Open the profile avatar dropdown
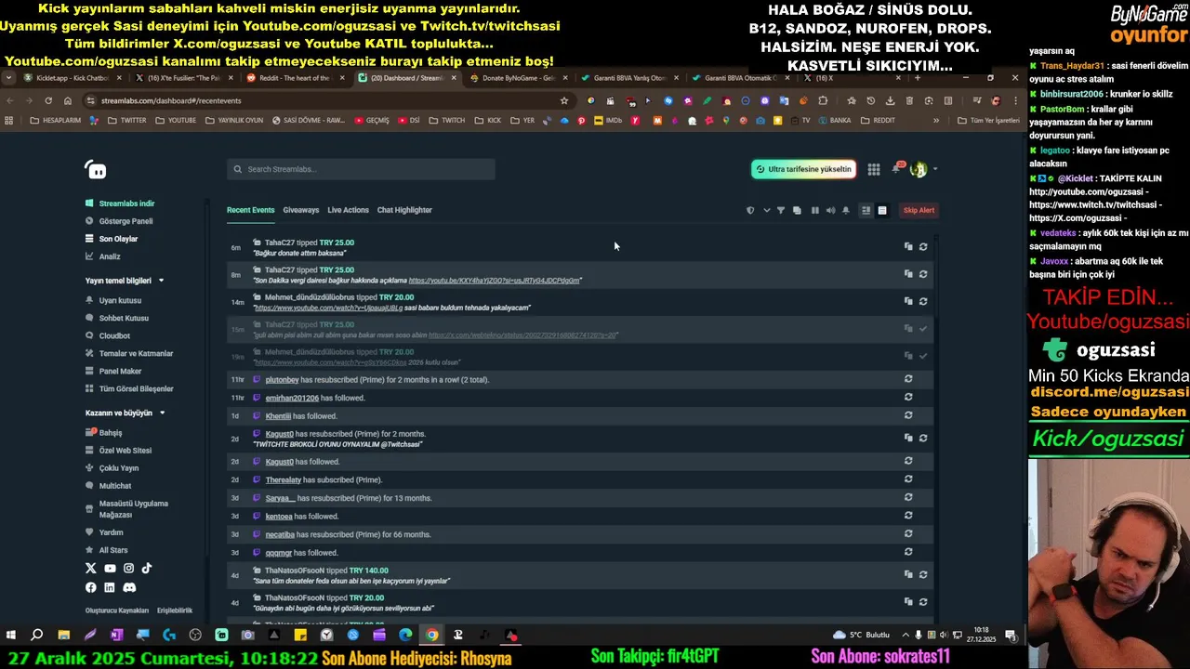The width and height of the screenshot is (1190, 669). (x=922, y=169)
